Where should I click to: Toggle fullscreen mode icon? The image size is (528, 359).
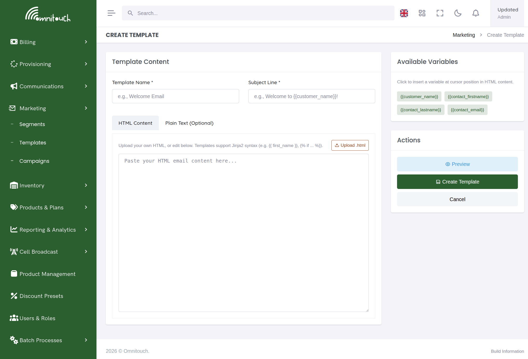(x=440, y=13)
